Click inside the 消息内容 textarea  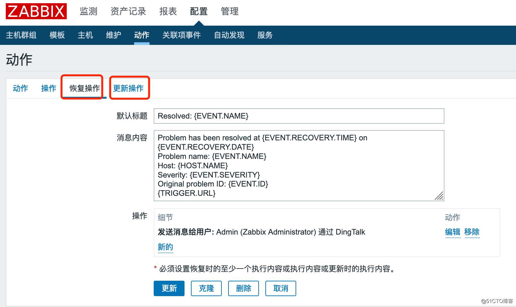point(299,166)
